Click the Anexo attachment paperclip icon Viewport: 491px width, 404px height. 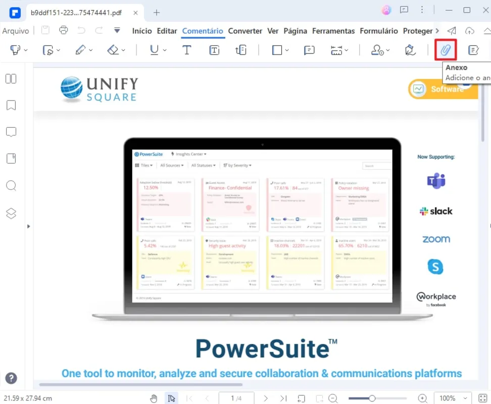coord(446,50)
